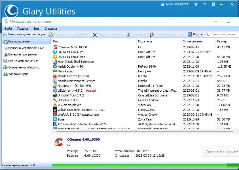The width and height of the screenshot is (239, 170).
Task: Open the Правка menu
Action: pyautogui.click(x=23, y=29)
